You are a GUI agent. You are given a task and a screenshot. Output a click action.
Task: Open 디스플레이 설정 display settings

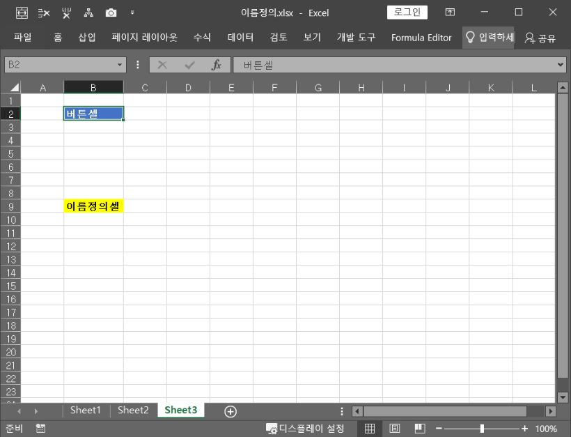(x=305, y=429)
